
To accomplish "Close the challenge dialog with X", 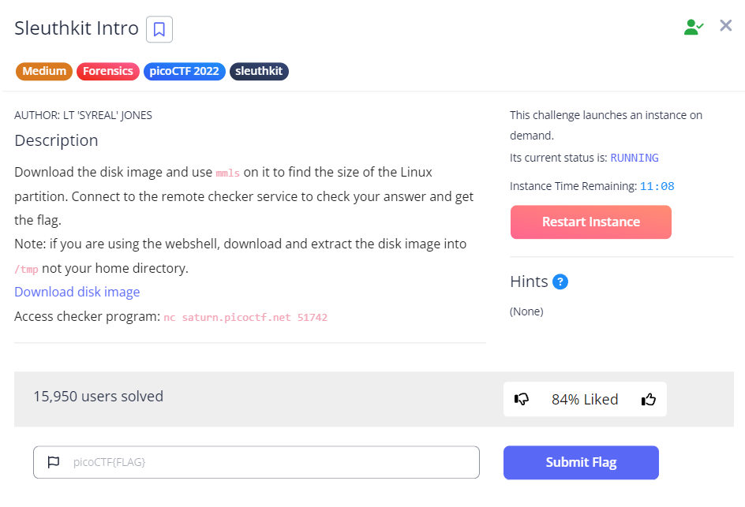I will pyautogui.click(x=726, y=26).
